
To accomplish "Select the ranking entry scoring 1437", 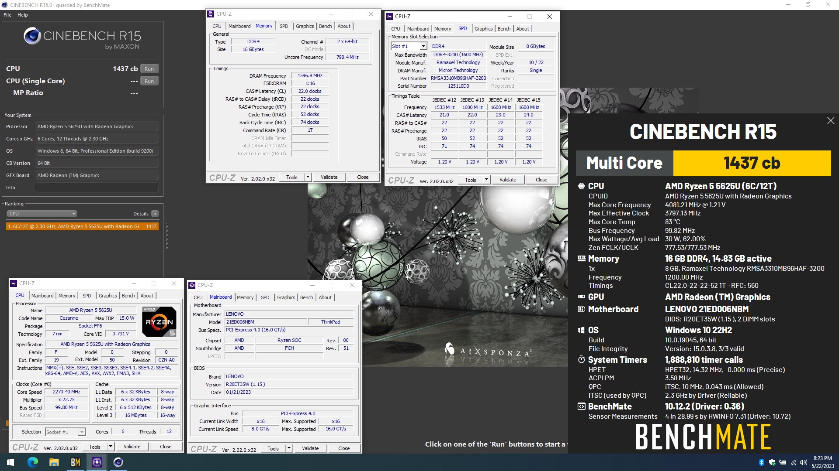I will 82,226.
